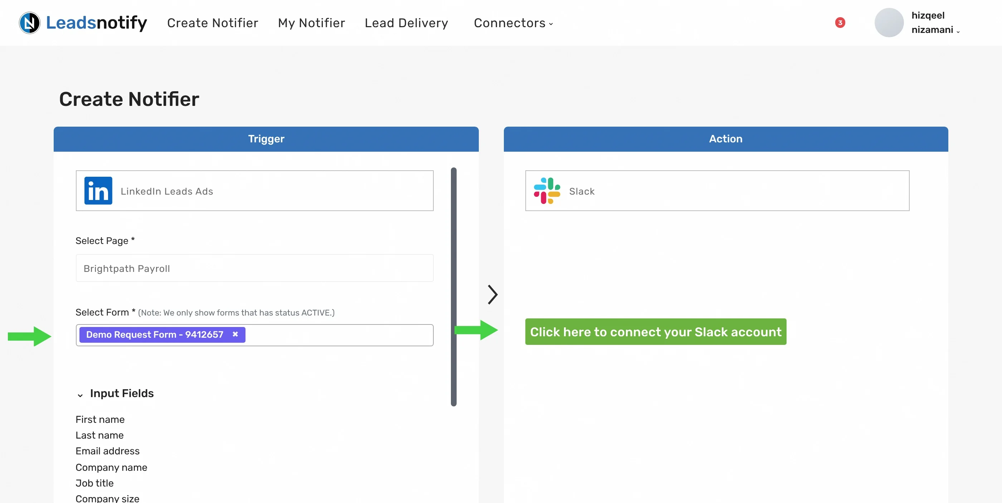Select the Company name field text

click(111, 467)
